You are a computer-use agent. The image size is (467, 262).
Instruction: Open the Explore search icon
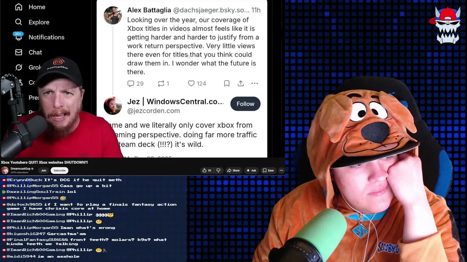tap(19, 22)
